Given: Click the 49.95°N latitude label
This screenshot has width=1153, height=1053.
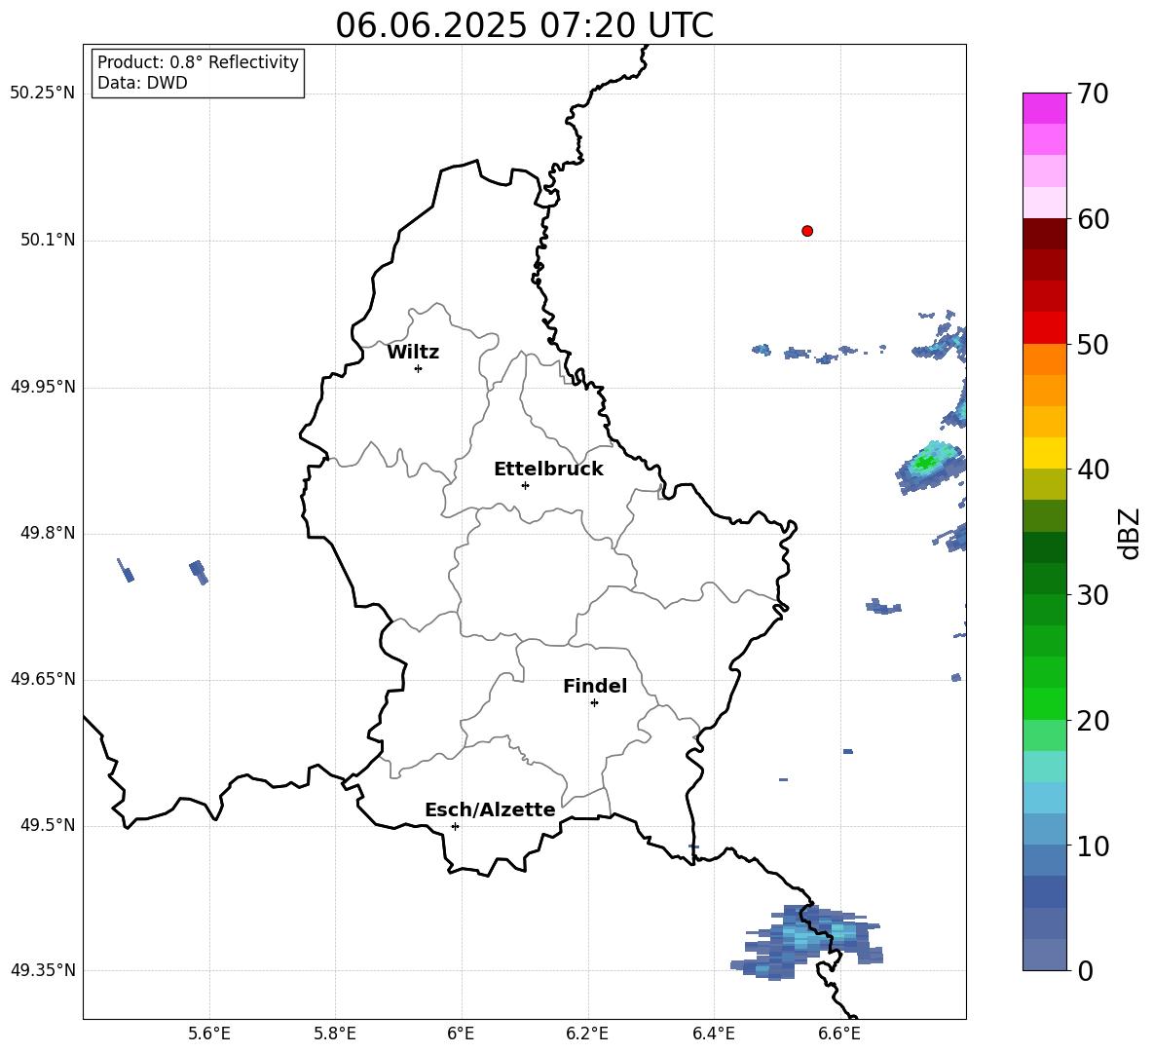Looking at the screenshot, I should pyautogui.click(x=43, y=387).
